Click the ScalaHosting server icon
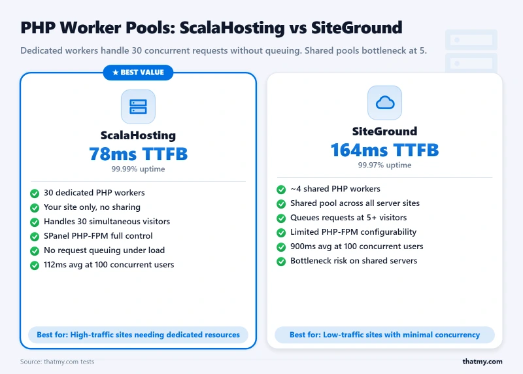Screen dimensions: 523x374 [x=138, y=107]
